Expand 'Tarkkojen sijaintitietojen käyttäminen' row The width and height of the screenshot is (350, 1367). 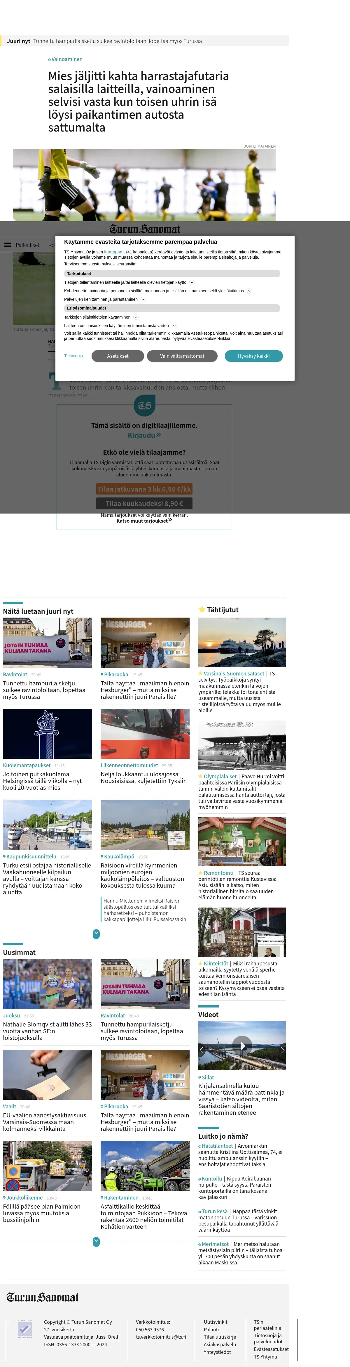point(136,317)
